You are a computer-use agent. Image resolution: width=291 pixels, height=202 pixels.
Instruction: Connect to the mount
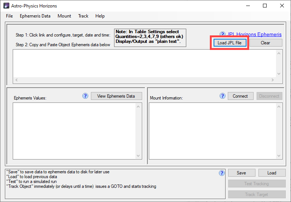coord(241,96)
